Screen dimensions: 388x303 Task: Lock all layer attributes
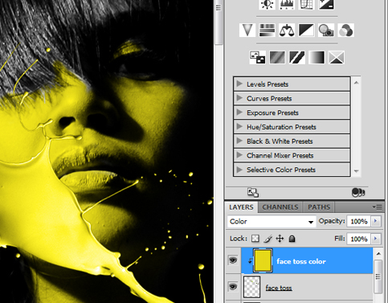tap(292, 239)
